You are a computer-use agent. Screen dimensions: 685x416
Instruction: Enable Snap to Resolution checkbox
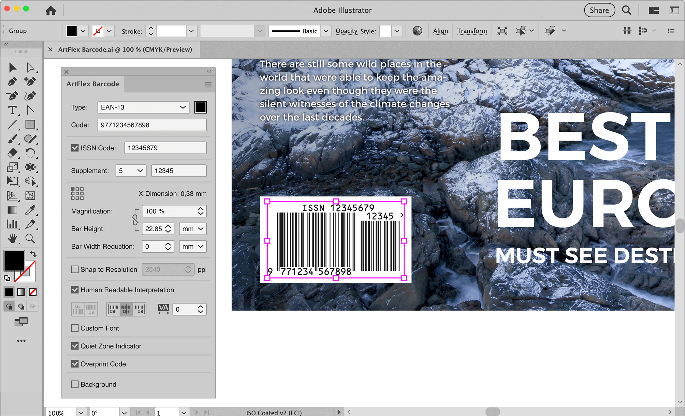pos(75,269)
